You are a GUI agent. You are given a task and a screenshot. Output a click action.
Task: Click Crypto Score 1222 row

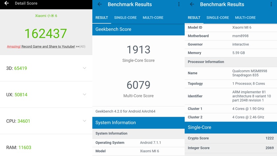click(231, 138)
